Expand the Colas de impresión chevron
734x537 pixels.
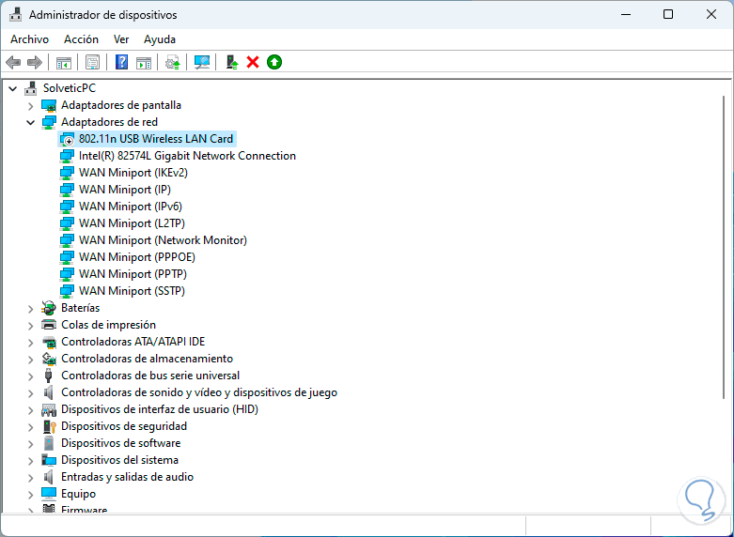[x=30, y=325]
